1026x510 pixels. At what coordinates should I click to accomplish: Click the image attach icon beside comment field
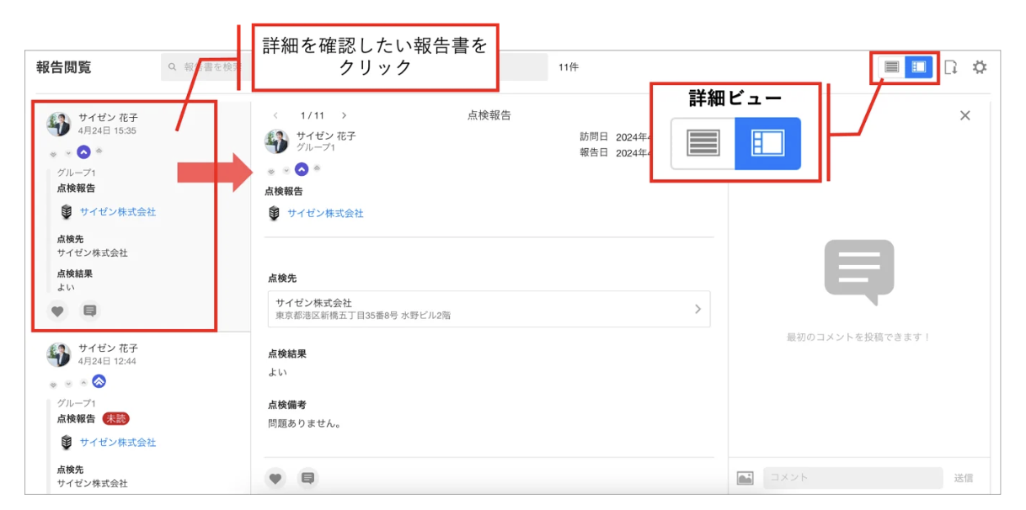(x=745, y=478)
